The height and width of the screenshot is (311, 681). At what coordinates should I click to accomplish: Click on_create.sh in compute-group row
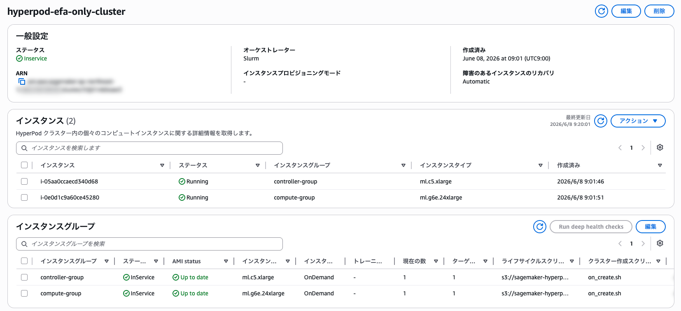pyautogui.click(x=604, y=293)
